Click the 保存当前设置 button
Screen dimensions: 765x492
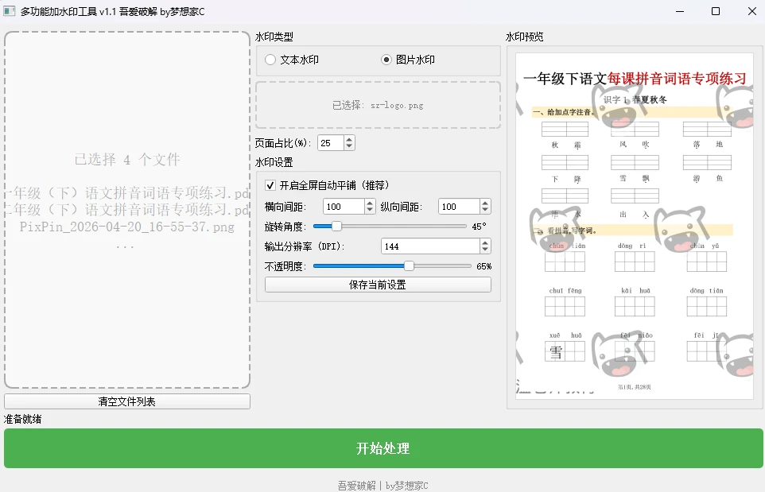click(x=378, y=285)
